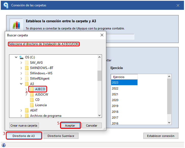Click the $AV_AVG folder icon
This screenshot has height=148, width=185.
pos(27,63)
